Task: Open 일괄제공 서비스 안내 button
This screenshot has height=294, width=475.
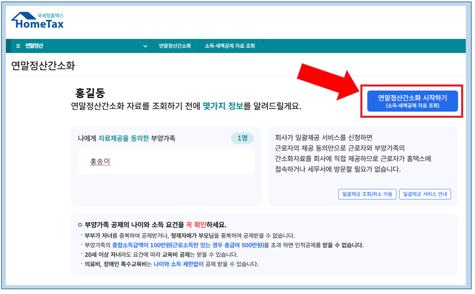Action: click(x=425, y=194)
